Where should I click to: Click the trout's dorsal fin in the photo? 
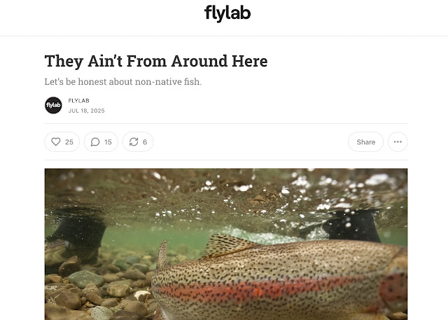tap(227, 245)
